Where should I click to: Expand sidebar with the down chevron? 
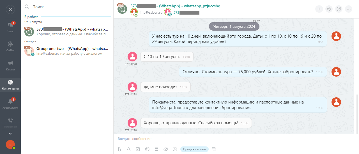pyautogui.click(x=10, y=134)
